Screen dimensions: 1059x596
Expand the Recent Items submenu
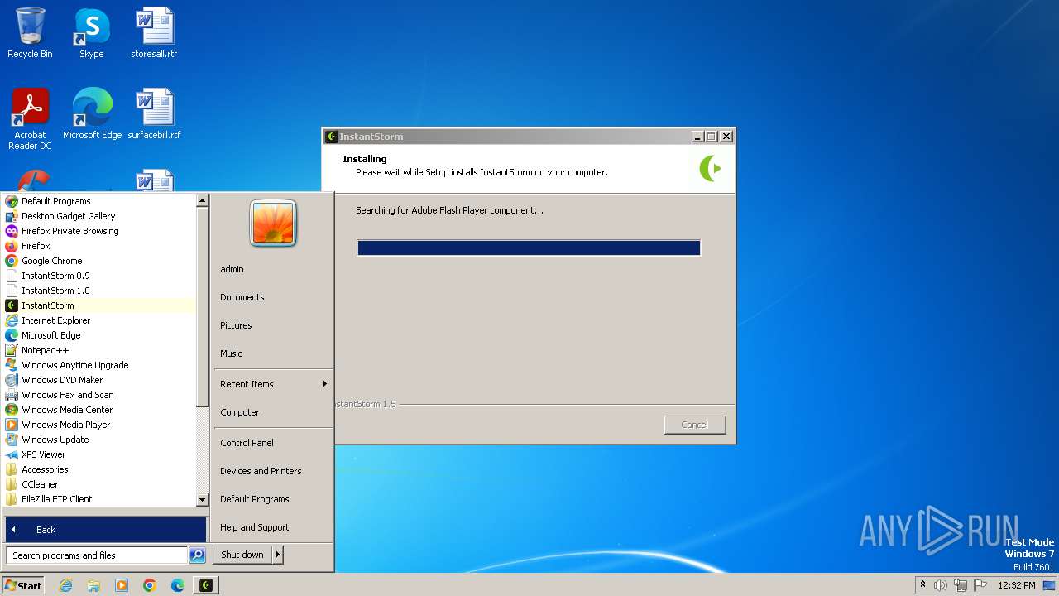(x=272, y=384)
